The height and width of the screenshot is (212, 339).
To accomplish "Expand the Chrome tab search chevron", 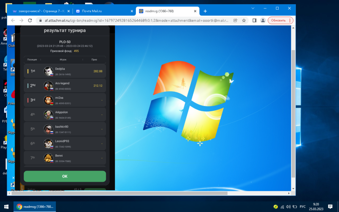I will 253,8.
